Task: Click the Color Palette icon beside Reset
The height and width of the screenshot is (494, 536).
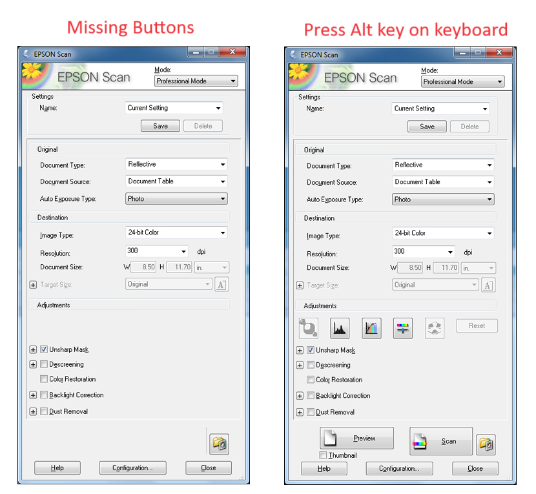Action: (435, 328)
